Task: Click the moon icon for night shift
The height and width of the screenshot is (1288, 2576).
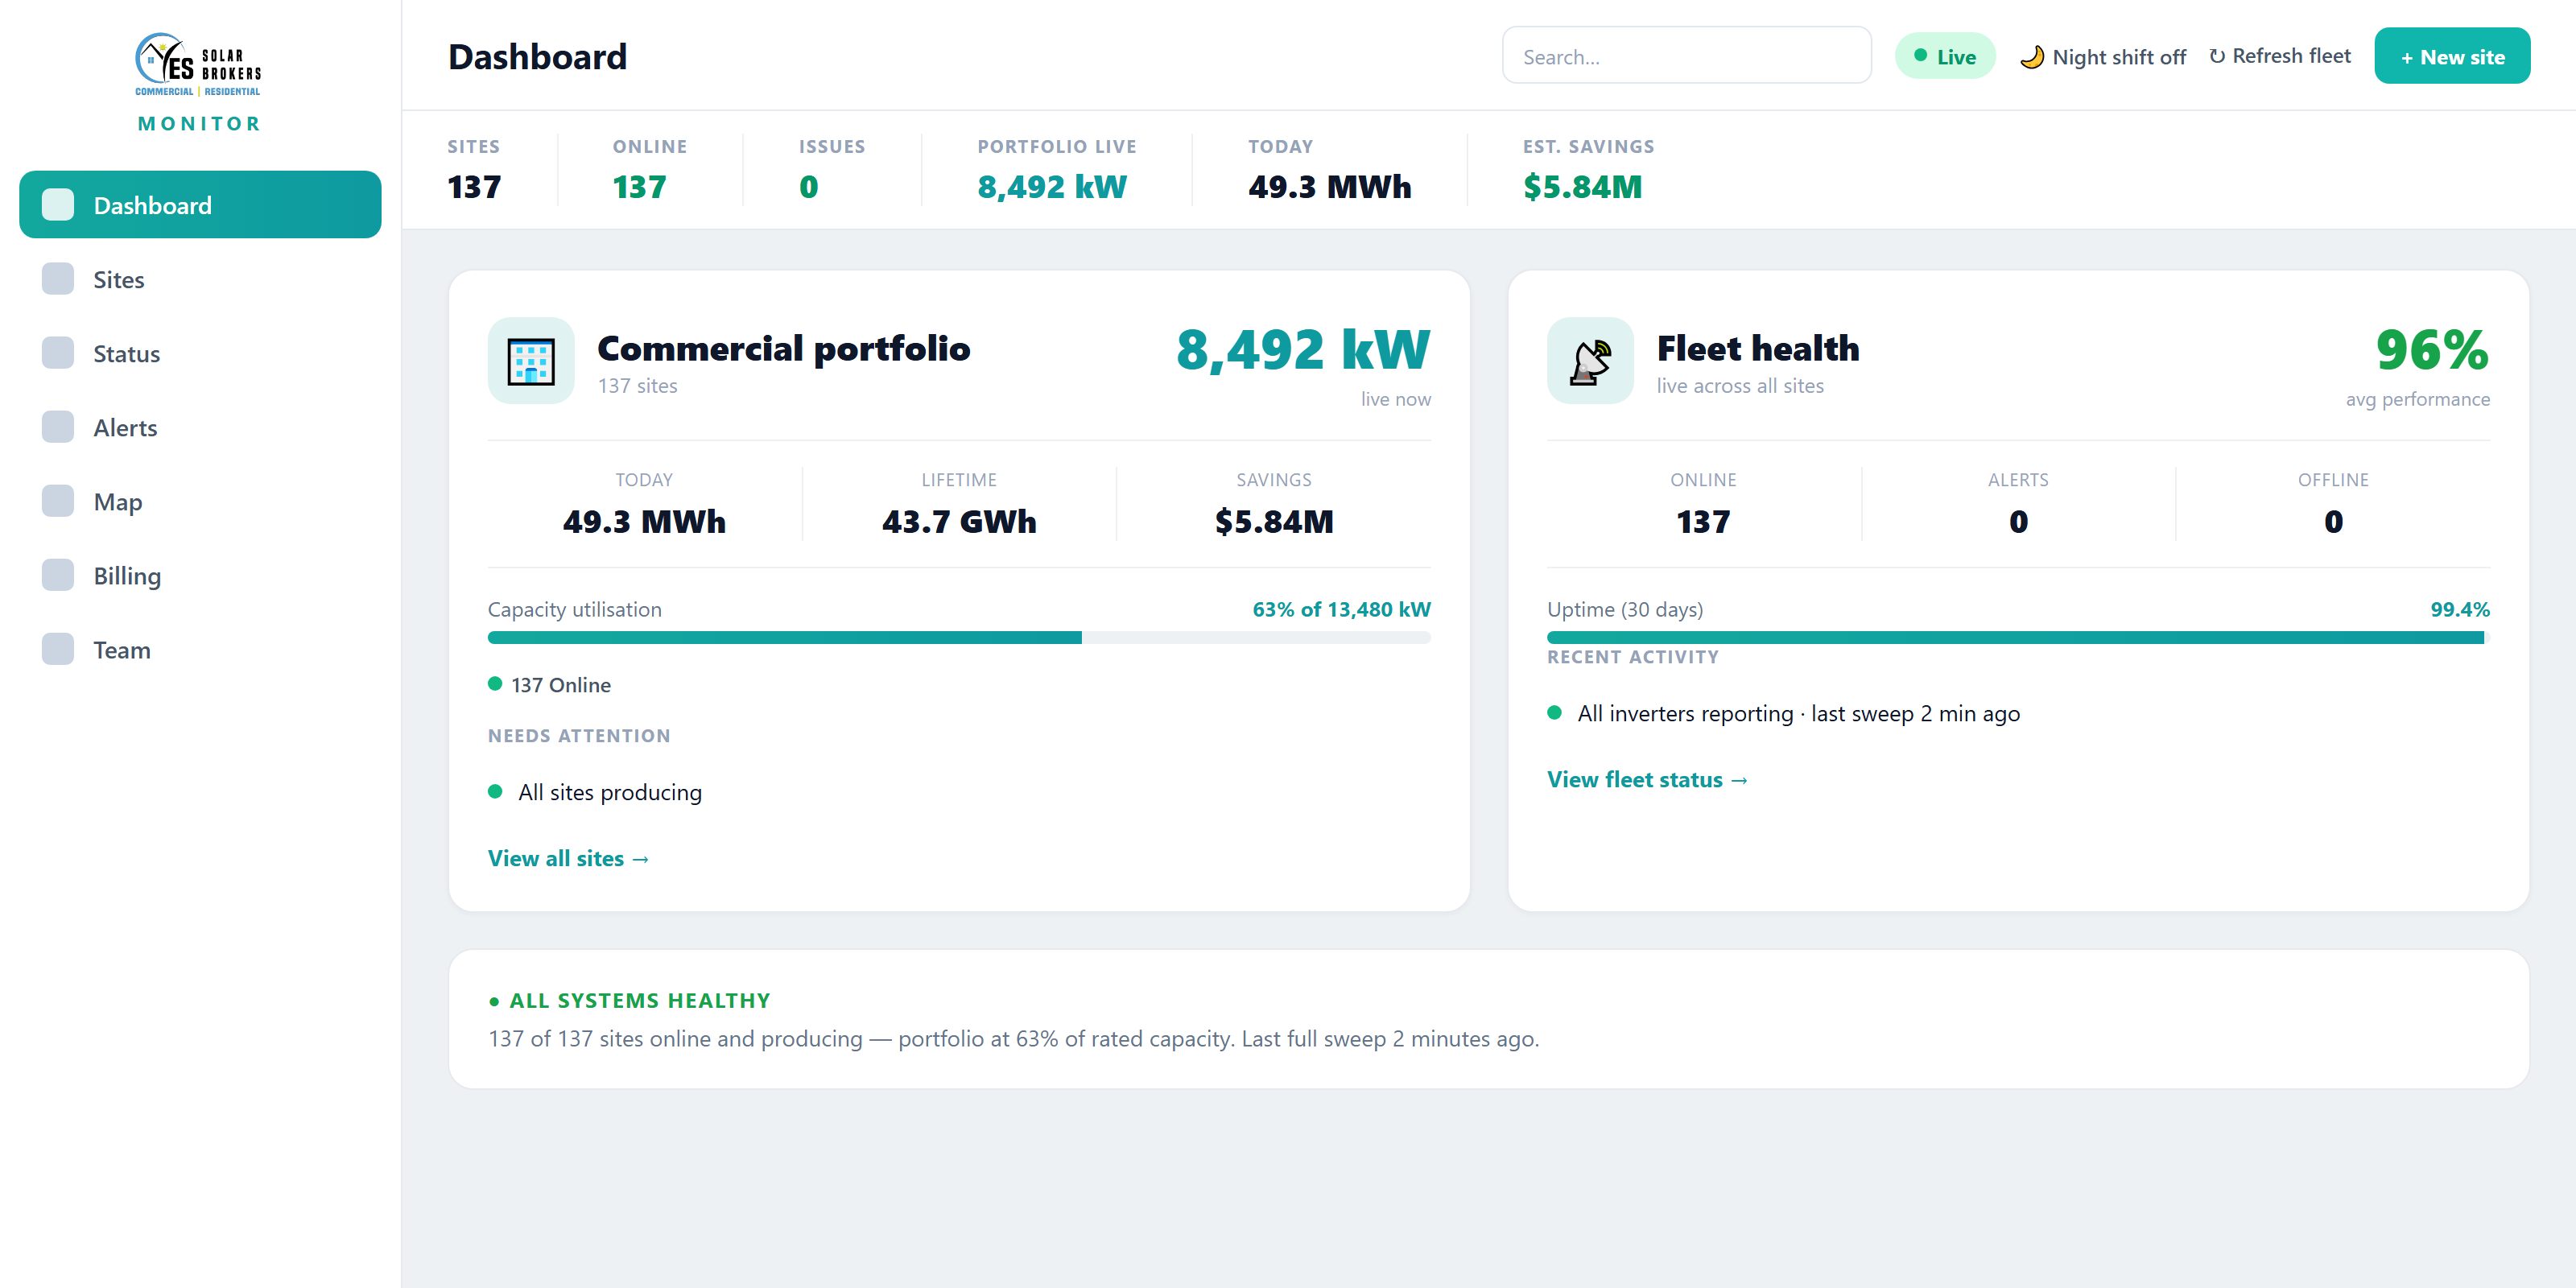Action: [x=2031, y=57]
